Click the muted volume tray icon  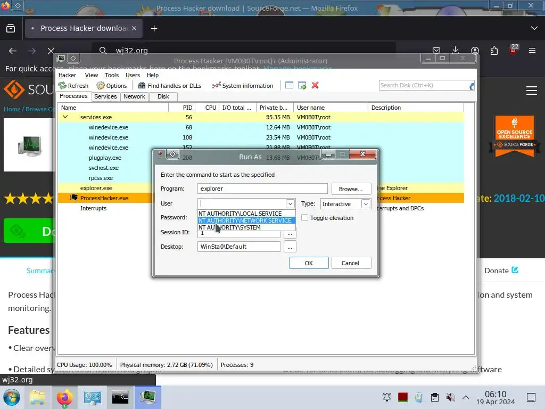coord(450,397)
